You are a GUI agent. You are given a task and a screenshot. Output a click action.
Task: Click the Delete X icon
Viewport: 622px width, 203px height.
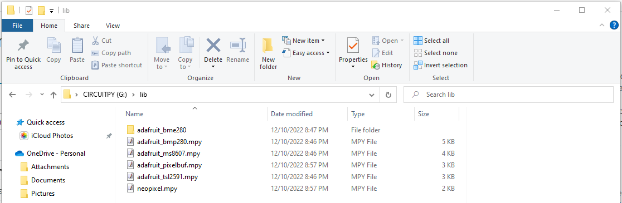213,45
